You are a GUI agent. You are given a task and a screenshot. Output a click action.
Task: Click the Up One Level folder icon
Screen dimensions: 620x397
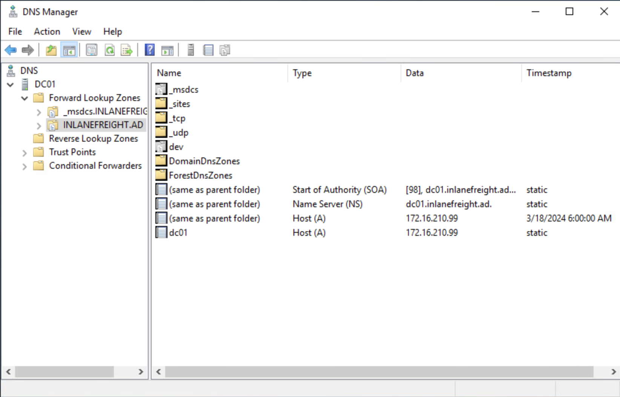pos(51,50)
